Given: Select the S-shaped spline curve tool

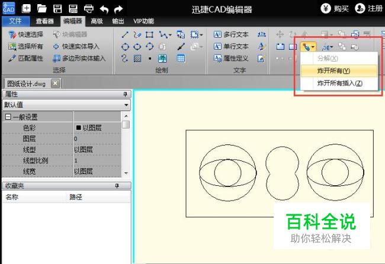Looking at the screenshot, I should point(125,59).
